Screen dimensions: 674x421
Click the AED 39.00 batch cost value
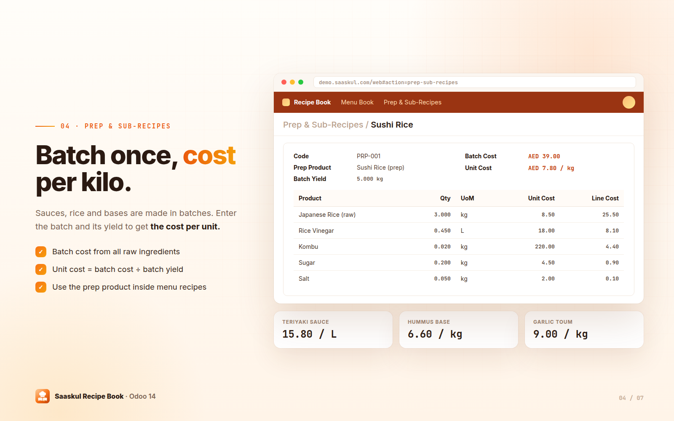coord(544,156)
